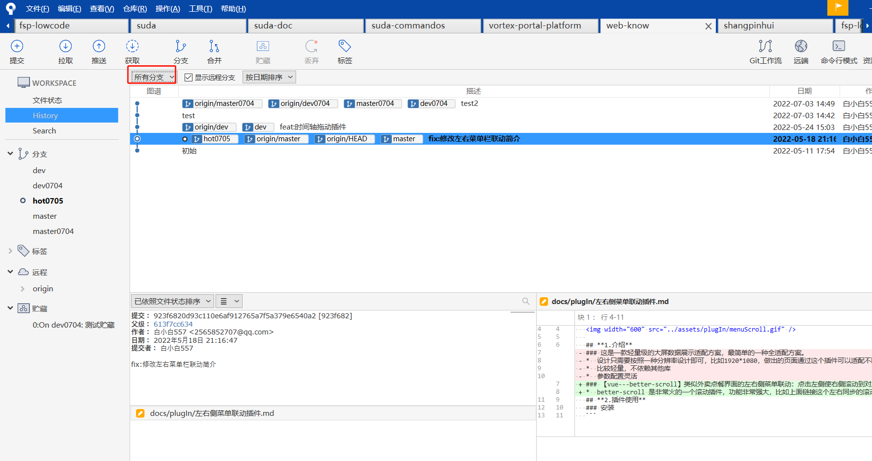Click parent commit link 613f7cc634
The width and height of the screenshot is (872, 461).
pos(173,324)
